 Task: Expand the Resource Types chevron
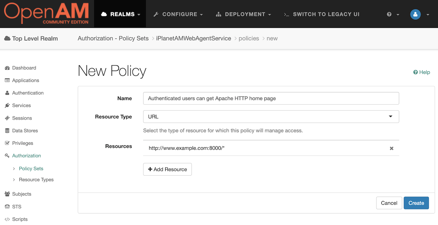[x=14, y=180]
